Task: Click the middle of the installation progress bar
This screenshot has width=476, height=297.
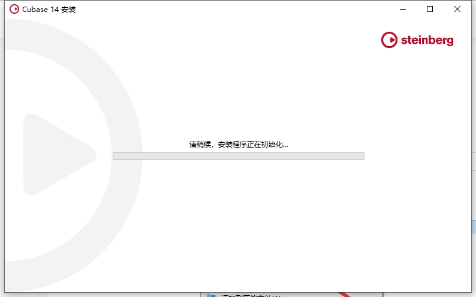Action: (239, 156)
